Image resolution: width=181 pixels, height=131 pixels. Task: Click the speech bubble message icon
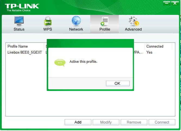click(x=60, y=63)
